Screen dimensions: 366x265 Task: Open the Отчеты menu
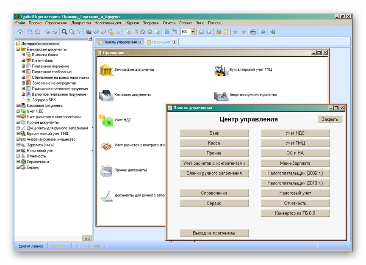(169, 23)
